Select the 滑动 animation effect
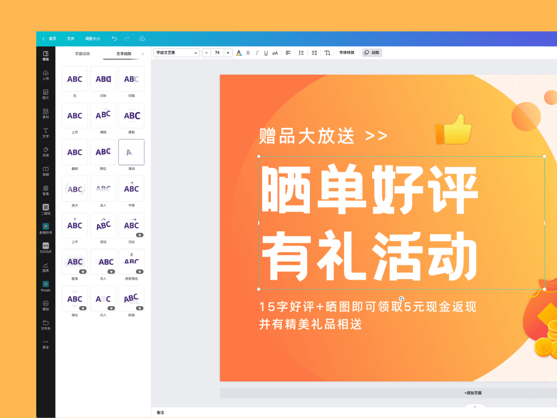Screen dimensions: 557x418 point(131,152)
